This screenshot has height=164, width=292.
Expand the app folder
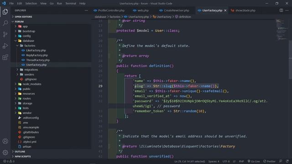[25, 26]
